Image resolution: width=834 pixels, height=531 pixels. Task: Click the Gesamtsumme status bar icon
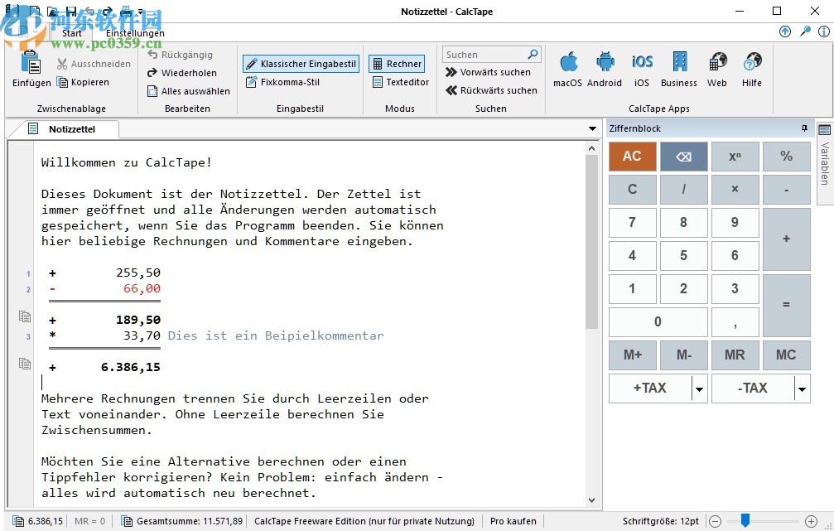click(x=127, y=521)
